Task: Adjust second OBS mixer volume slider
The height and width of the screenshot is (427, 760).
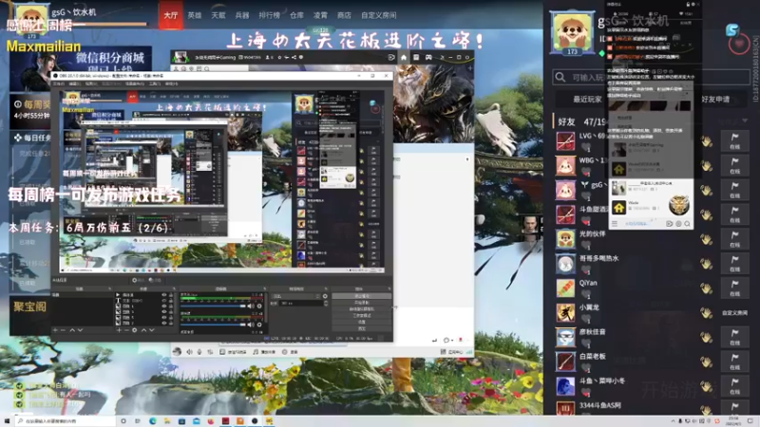Action: 213,325
